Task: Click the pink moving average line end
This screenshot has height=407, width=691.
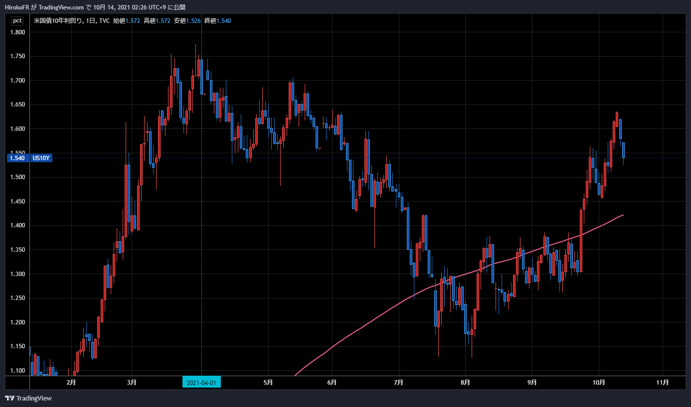Action: [623, 215]
